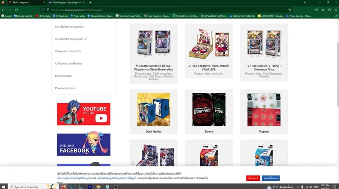Open the Firefox hamburger menu
Screen dimensions: 339x189
(336, 10)
